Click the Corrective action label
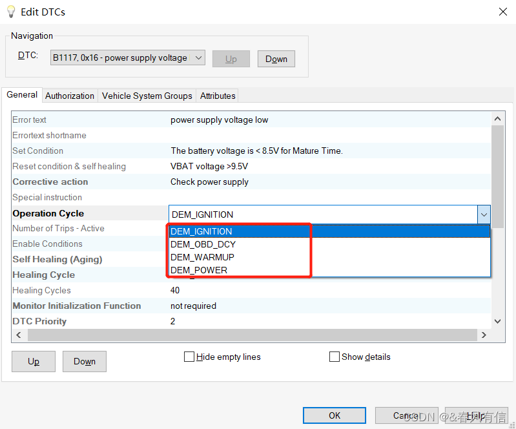516x429 pixels. coord(50,182)
